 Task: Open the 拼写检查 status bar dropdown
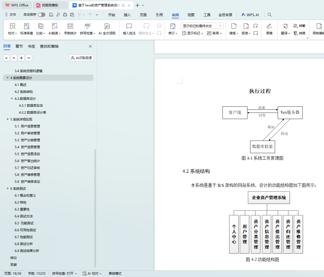(64, 274)
